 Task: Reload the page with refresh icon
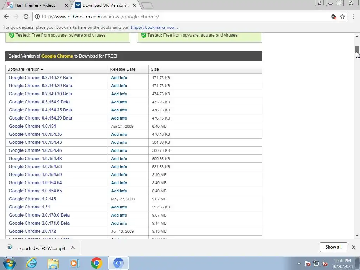(x=26, y=17)
